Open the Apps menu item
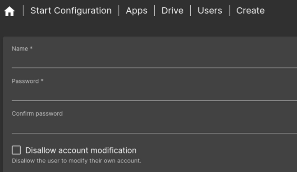This screenshot has height=172, width=297. point(137,11)
